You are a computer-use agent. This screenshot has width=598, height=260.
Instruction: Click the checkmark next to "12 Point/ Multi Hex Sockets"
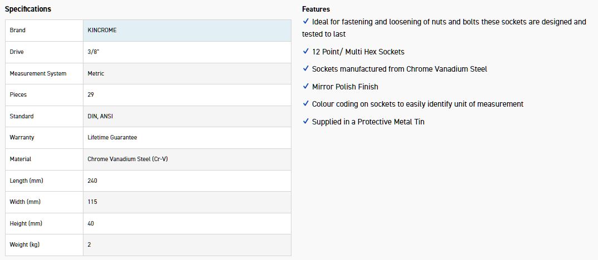point(306,51)
